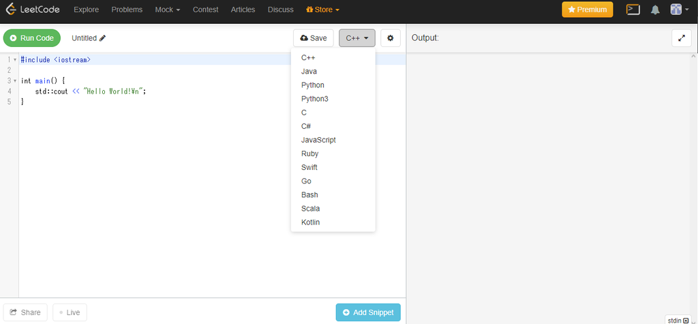Open the Articles page link
Image resolution: width=698 pixels, height=324 pixels.
[243, 10]
